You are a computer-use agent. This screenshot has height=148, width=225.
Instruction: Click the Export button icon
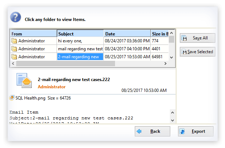click(182, 131)
